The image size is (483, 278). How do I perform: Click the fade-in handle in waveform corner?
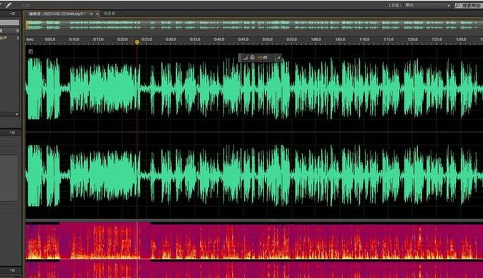[31, 52]
